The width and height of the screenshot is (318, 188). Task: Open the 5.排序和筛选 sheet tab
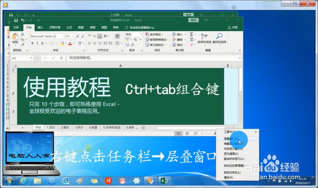point(112,128)
